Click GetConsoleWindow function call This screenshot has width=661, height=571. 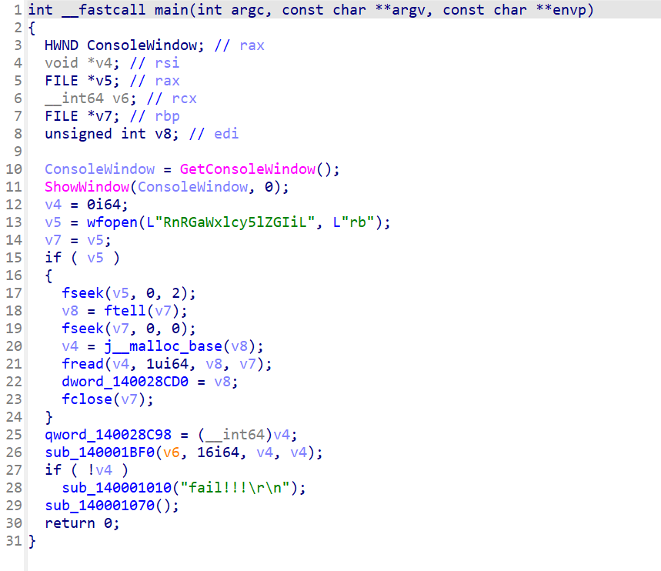pos(248,169)
